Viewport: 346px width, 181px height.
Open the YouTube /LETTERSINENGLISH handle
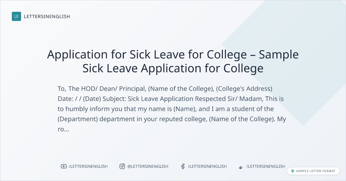(88, 166)
